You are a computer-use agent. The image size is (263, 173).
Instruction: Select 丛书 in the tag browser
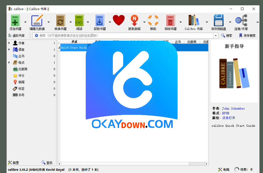coord(21,56)
